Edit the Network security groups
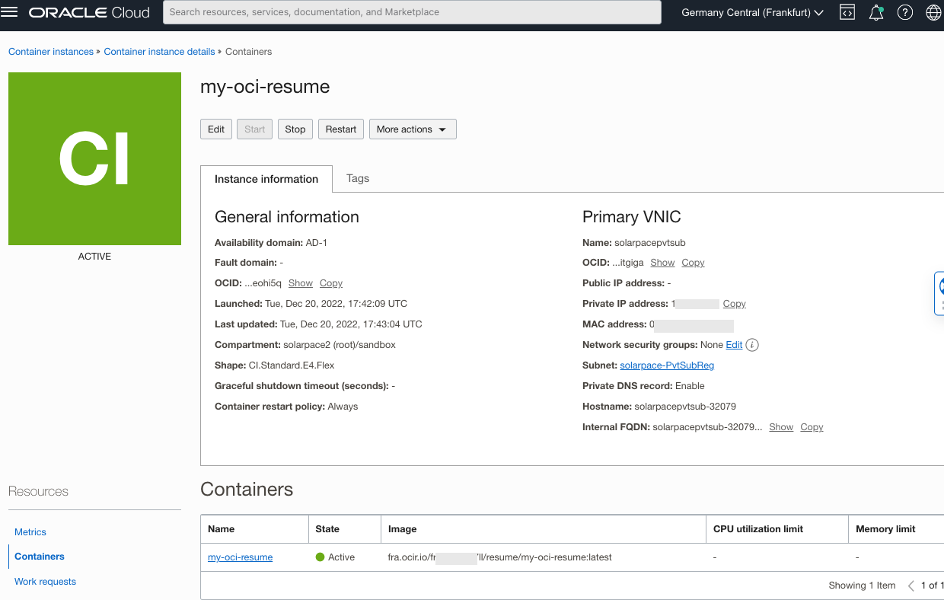 click(734, 345)
